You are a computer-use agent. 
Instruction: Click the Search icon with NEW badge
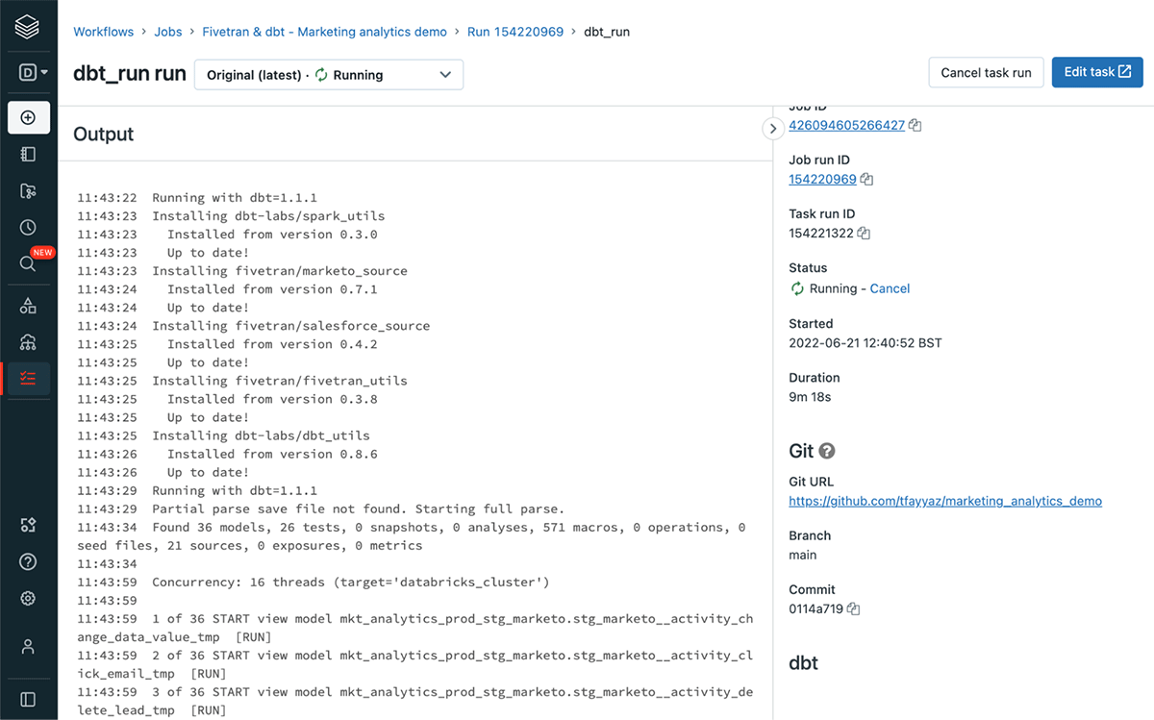[28, 263]
